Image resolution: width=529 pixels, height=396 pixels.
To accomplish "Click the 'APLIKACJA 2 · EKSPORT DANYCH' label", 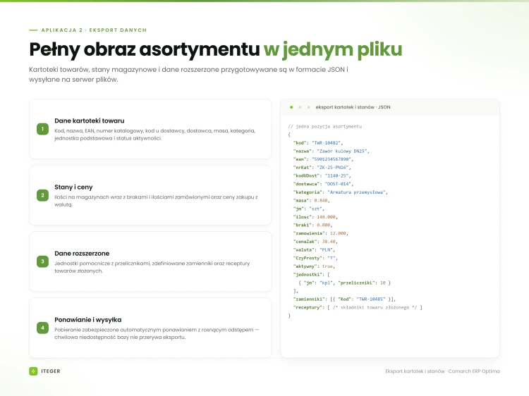I will [94, 30].
